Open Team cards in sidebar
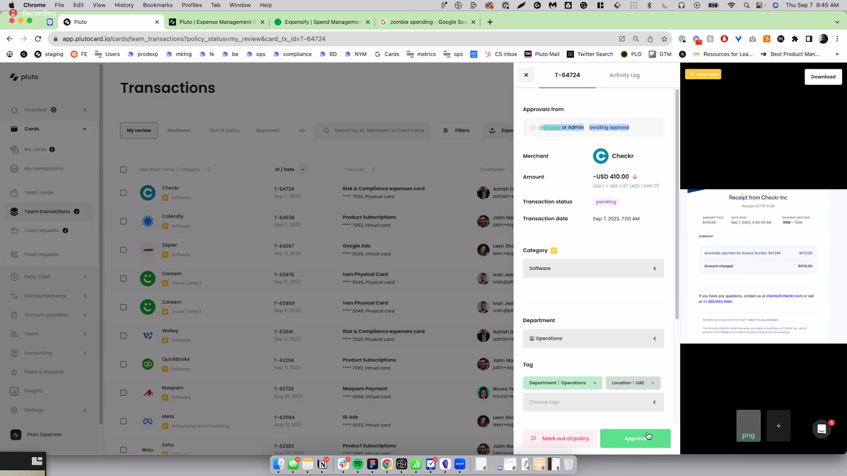 pyautogui.click(x=39, y=193)
